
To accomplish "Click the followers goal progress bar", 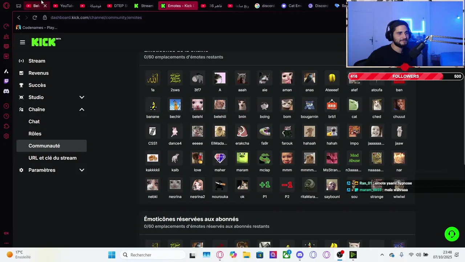I will [x=406, y=76].
